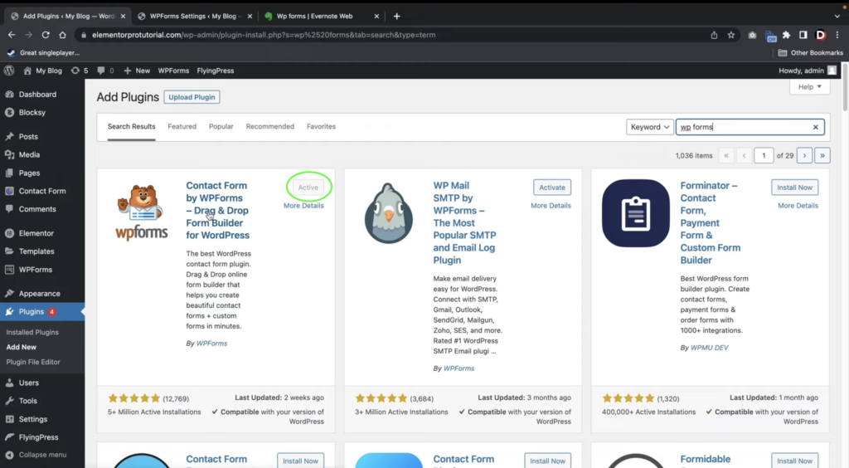The width and height of the screenshot is (849, 468).
Task: Open a new browser tab
Action: coord(397,17)
